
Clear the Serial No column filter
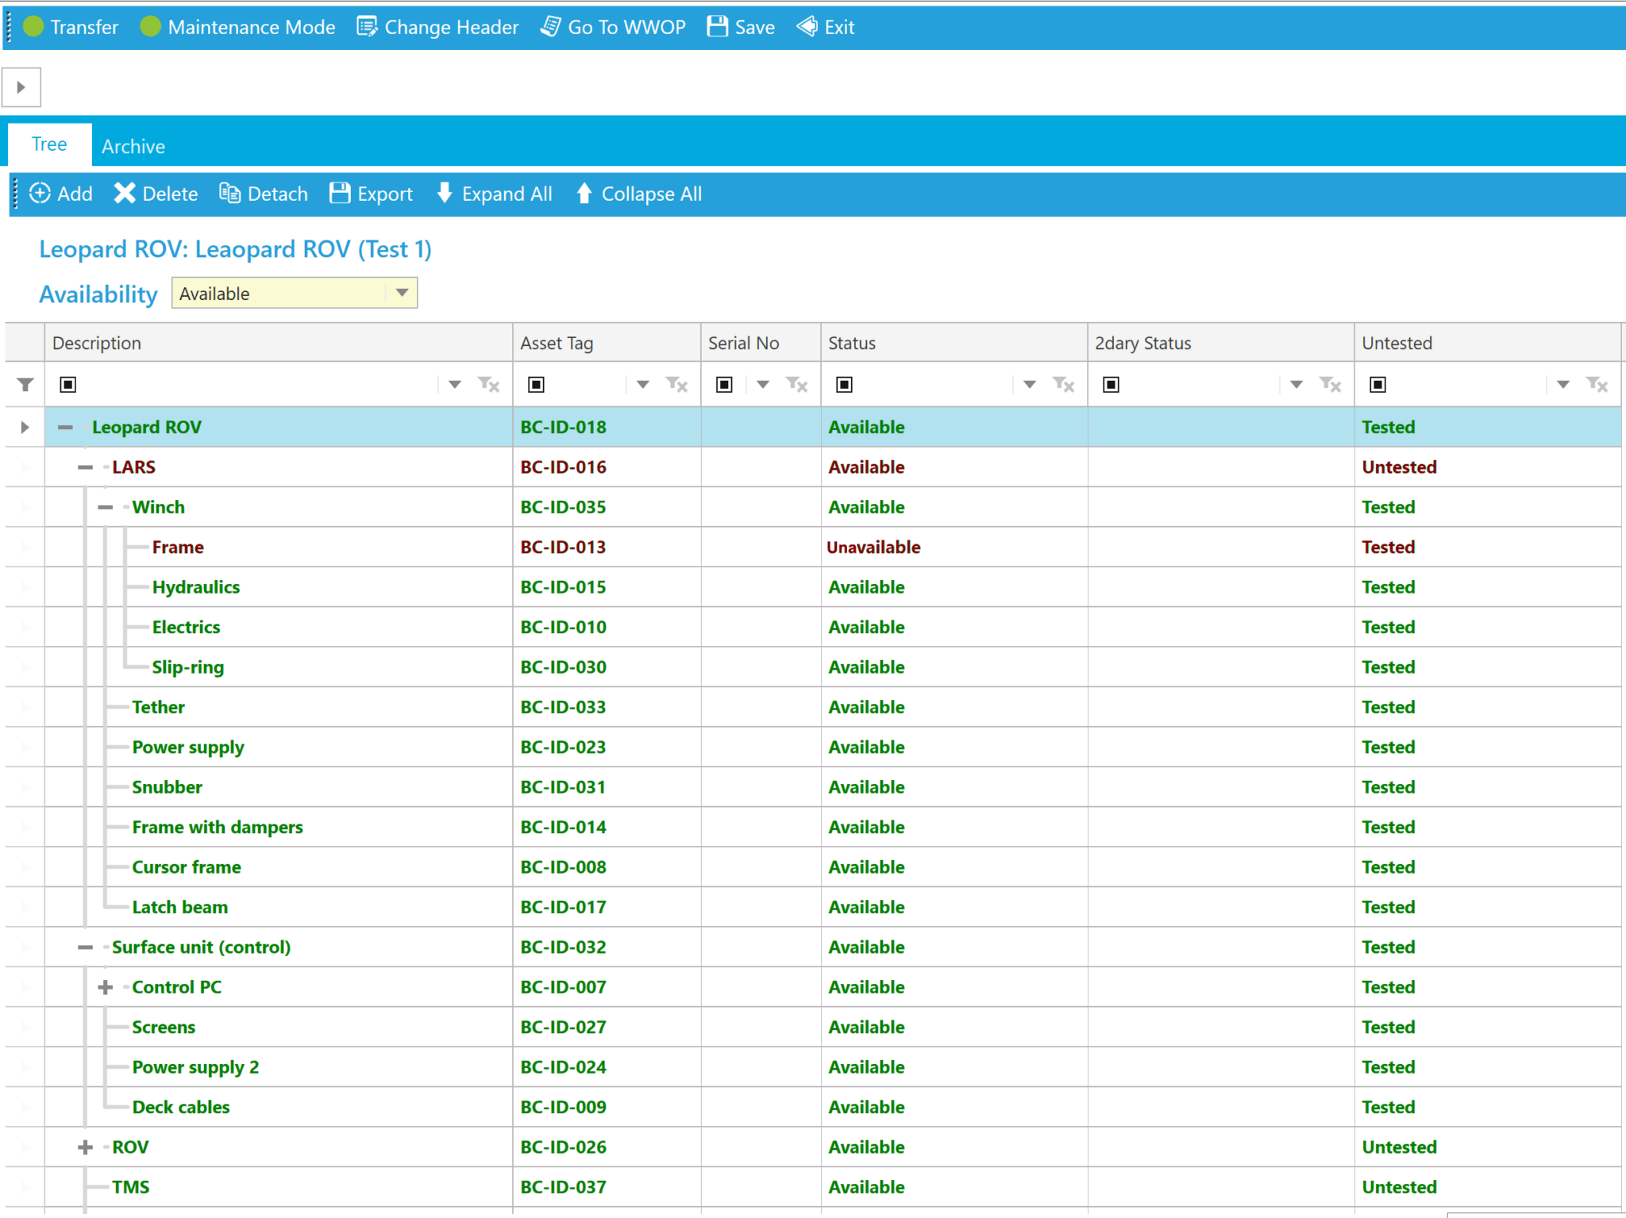click(x=796, y=385)
